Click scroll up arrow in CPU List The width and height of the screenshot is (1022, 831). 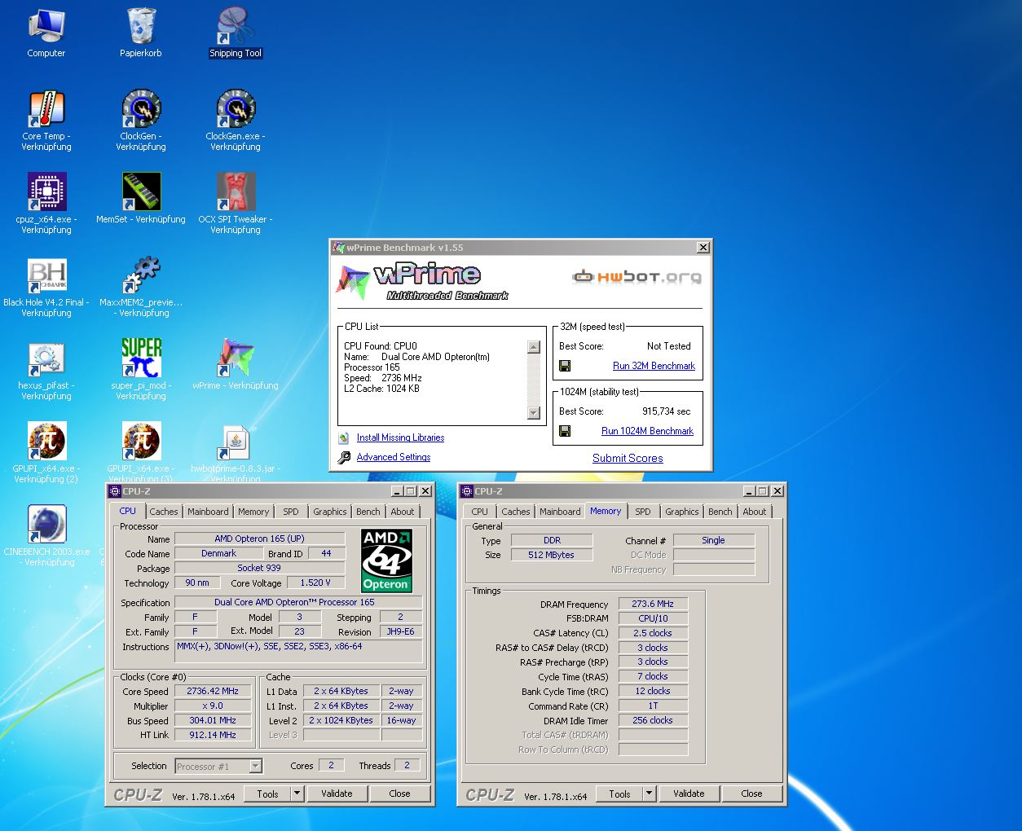534,347
